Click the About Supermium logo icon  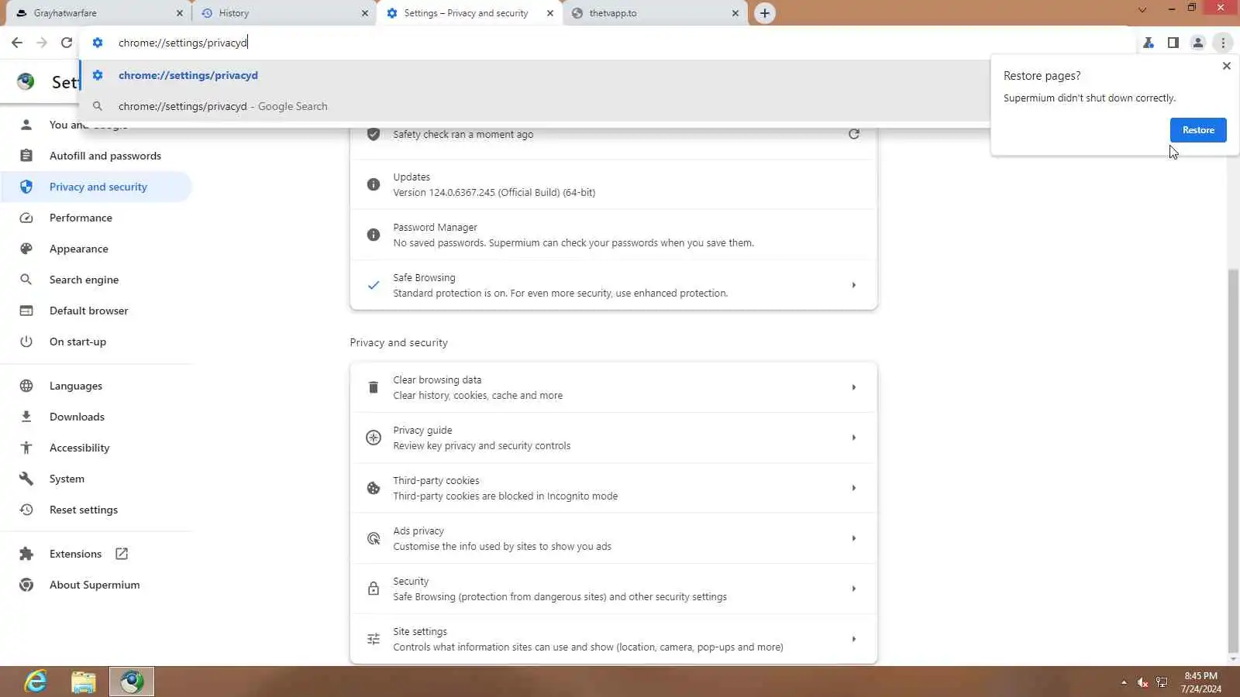point(26,585)
